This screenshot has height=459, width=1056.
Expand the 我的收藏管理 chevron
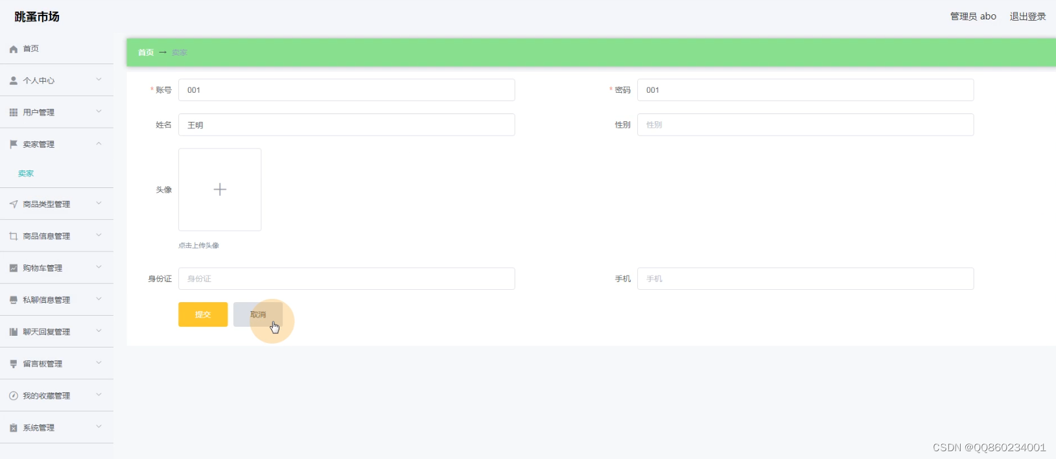click(99, 395)
